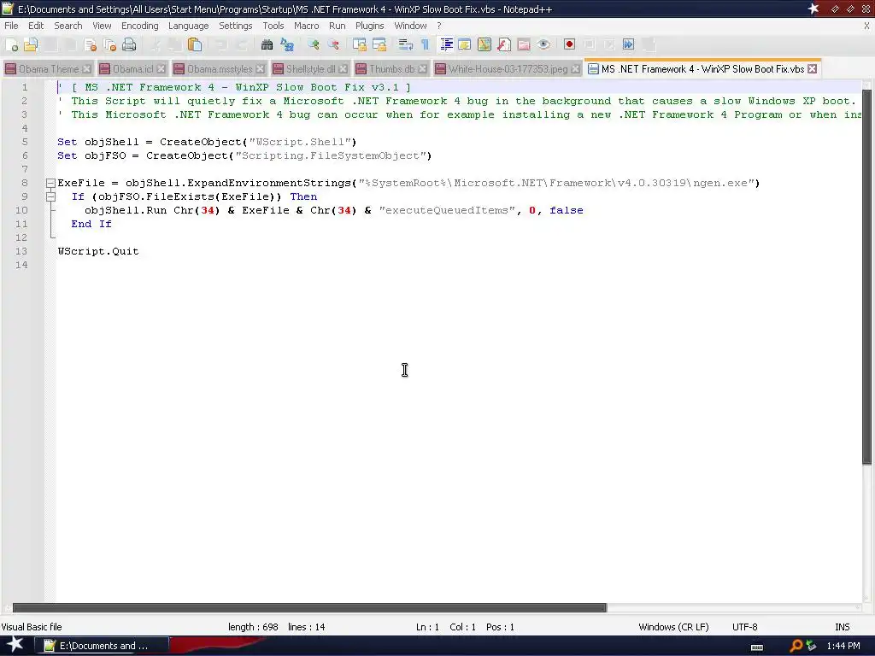The width and height of the screenshot is (875, 656).
Task: Click the E:\Documents and... taskbar button
Action: tap(101, 646)
